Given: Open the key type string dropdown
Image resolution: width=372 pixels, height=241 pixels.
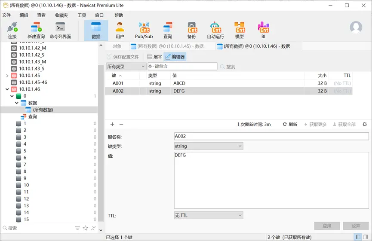Looking at the screenshot, I should (209, 146).
